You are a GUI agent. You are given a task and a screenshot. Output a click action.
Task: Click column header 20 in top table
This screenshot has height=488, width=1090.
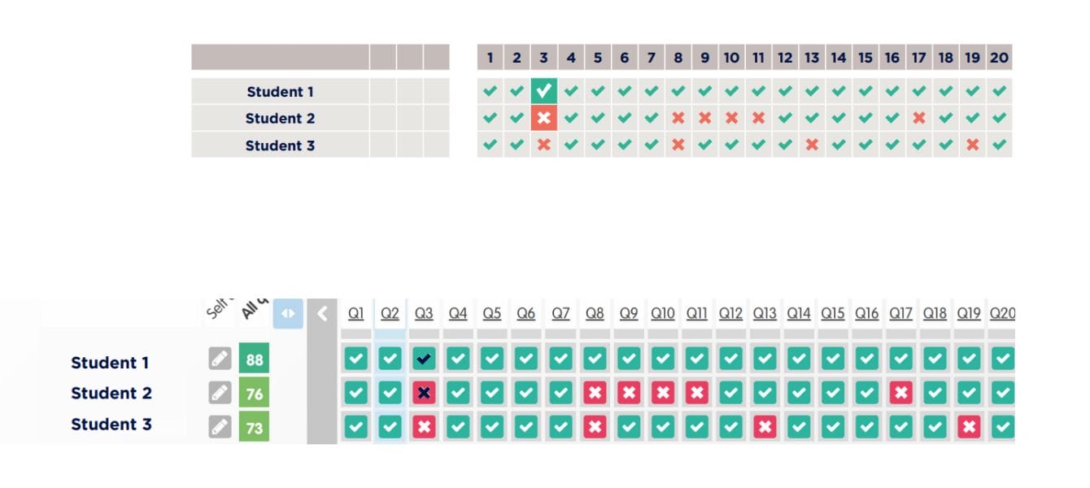tap(999, 58)
